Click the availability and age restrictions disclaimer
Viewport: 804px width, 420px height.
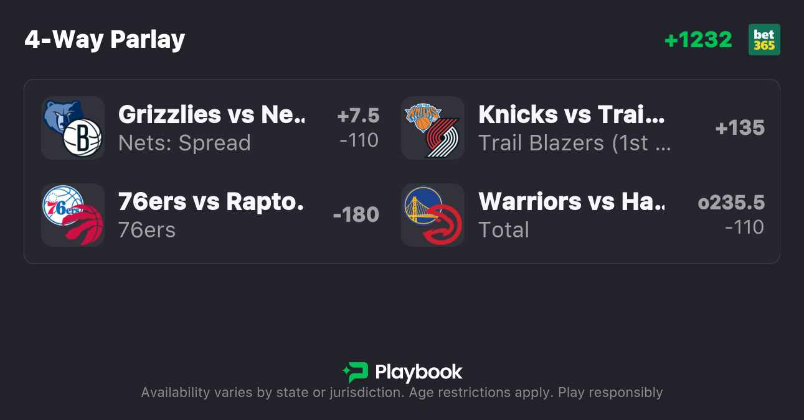(402, 393)
